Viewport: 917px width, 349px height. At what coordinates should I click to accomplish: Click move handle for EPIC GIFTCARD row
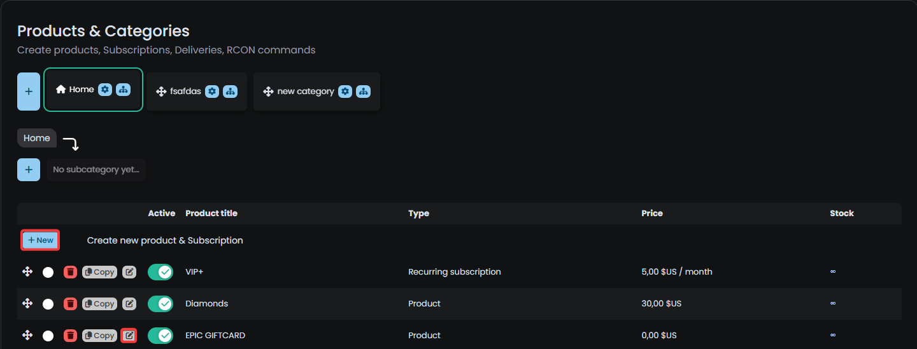27,335
